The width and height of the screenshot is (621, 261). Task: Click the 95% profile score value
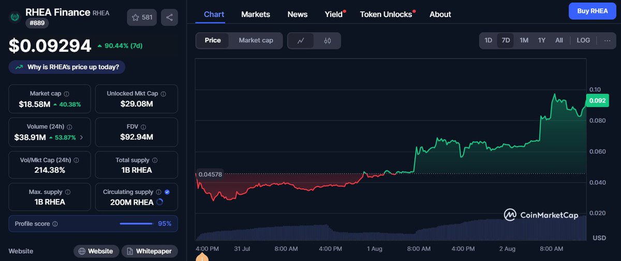click(165, 224)
